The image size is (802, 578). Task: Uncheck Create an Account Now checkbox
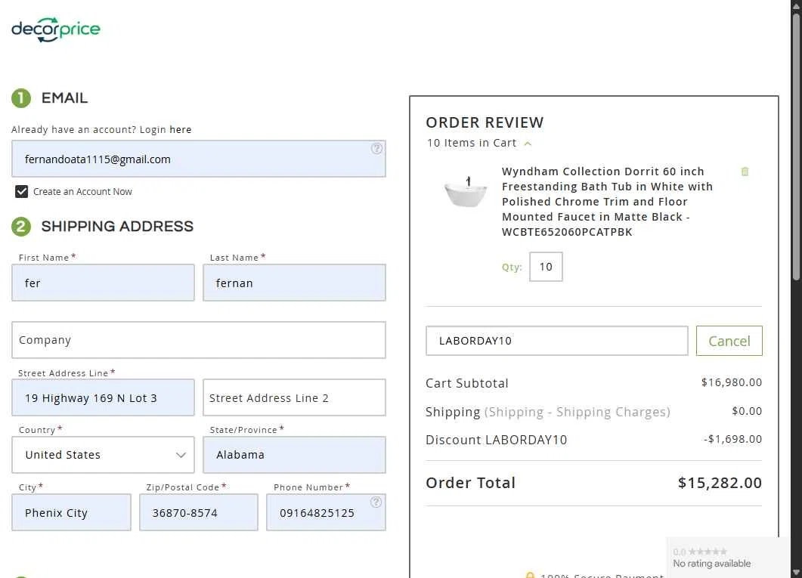[x=21, y=192]
